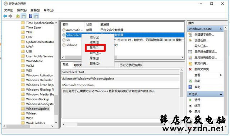
Task: Select the Windows Error Reporting folder
Action: [x=37, y=85]
